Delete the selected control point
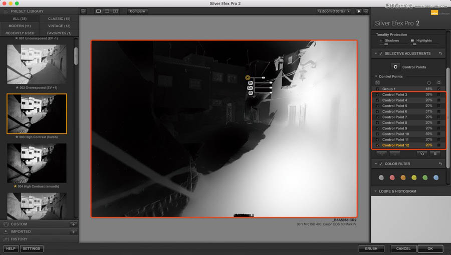Viewport: 451px width, 255px height. (x=435, y=153)
